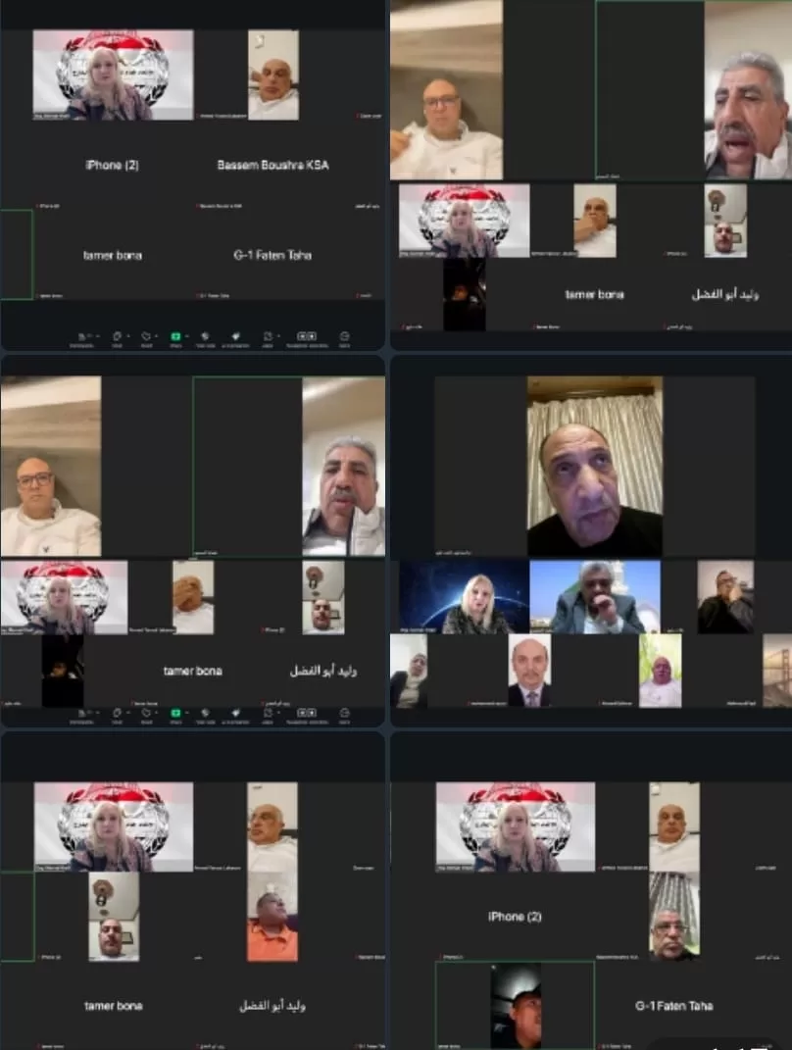
Task: Open AI Companion in middle-left window toolbar
Action: point(235,713)
